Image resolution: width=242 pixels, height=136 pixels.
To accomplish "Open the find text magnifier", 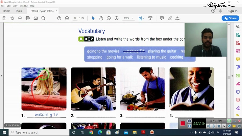I will pyautogui.click(x=43, y=18).
